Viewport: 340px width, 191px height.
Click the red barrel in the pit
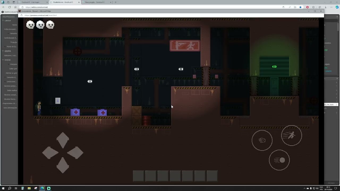(x=146, y=121)
